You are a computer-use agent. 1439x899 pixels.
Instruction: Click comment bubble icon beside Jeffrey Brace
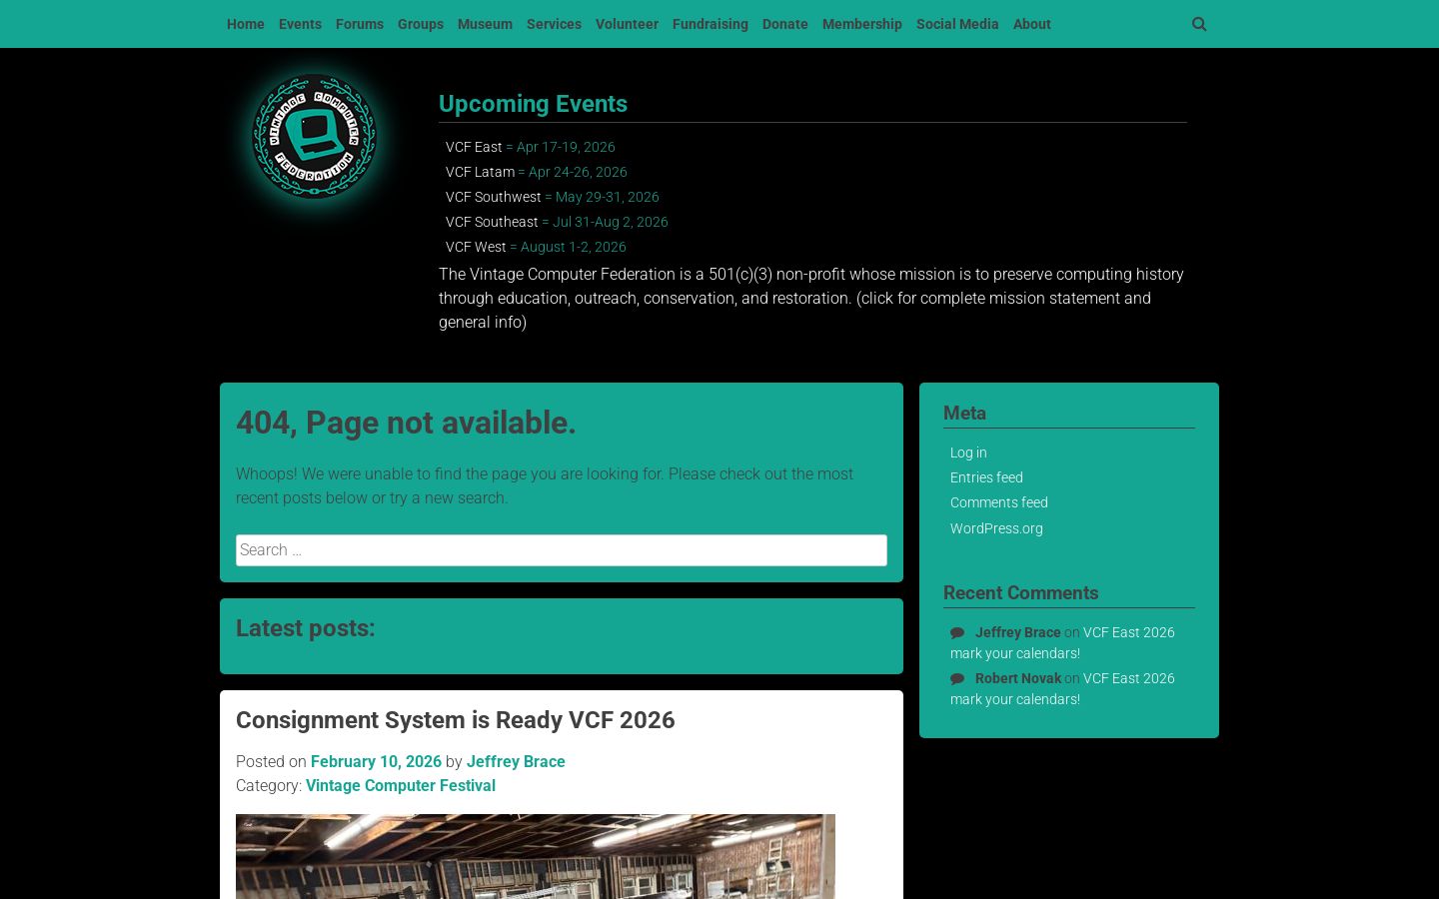[x=957, y=632]
